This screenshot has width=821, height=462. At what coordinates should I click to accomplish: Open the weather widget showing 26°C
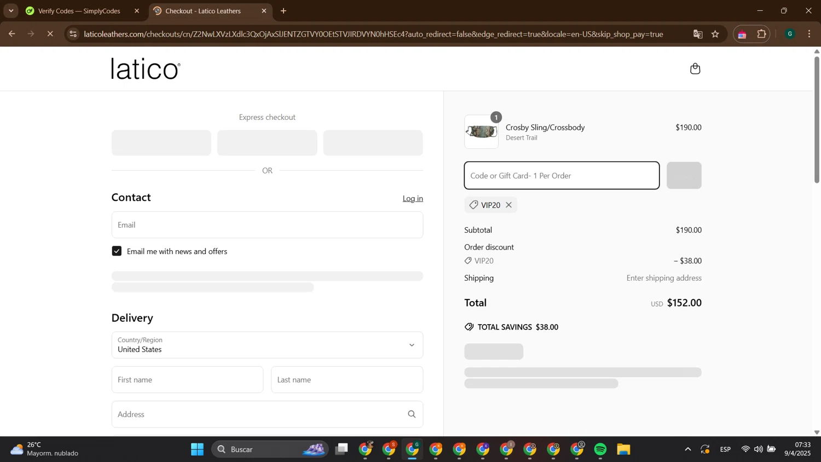[45, 449]
